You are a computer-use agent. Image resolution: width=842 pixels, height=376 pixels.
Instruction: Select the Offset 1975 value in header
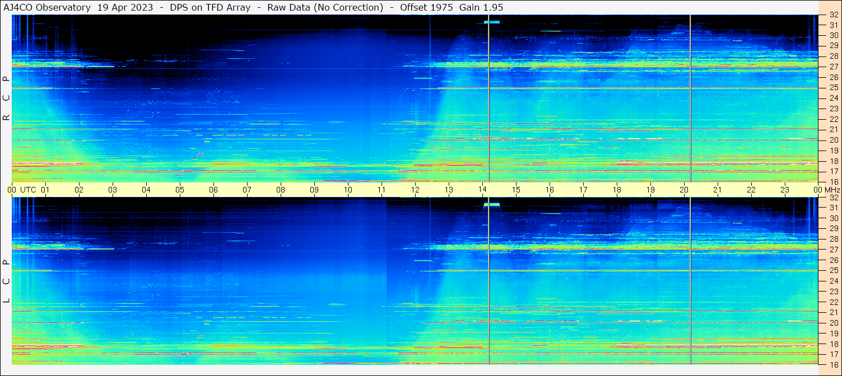coord(426,7)
